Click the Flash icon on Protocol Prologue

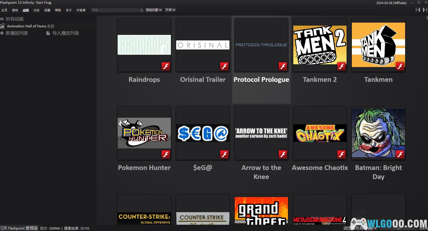283,66
